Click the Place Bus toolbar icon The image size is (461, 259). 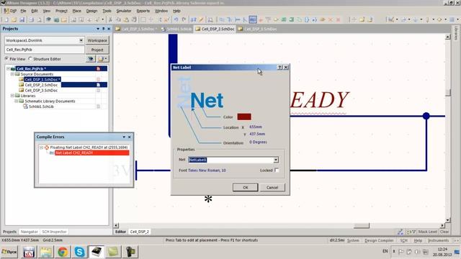tap(229, 19)
